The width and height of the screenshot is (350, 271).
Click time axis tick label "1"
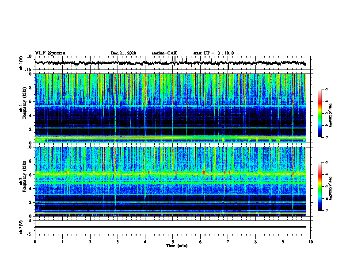click(x=62, y=242)
